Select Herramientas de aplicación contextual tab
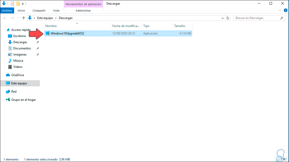Viewport: 289px width, 162px height. (83, 4)
